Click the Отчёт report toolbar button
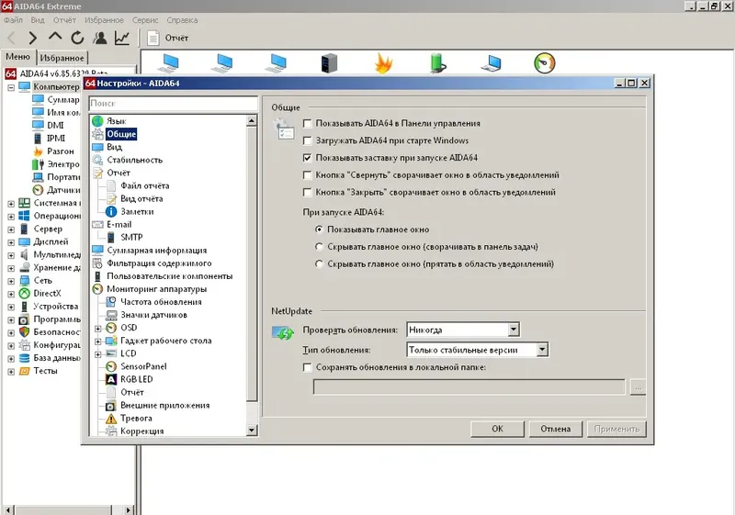This screenshot has width=735, height=515. (167, 38)
